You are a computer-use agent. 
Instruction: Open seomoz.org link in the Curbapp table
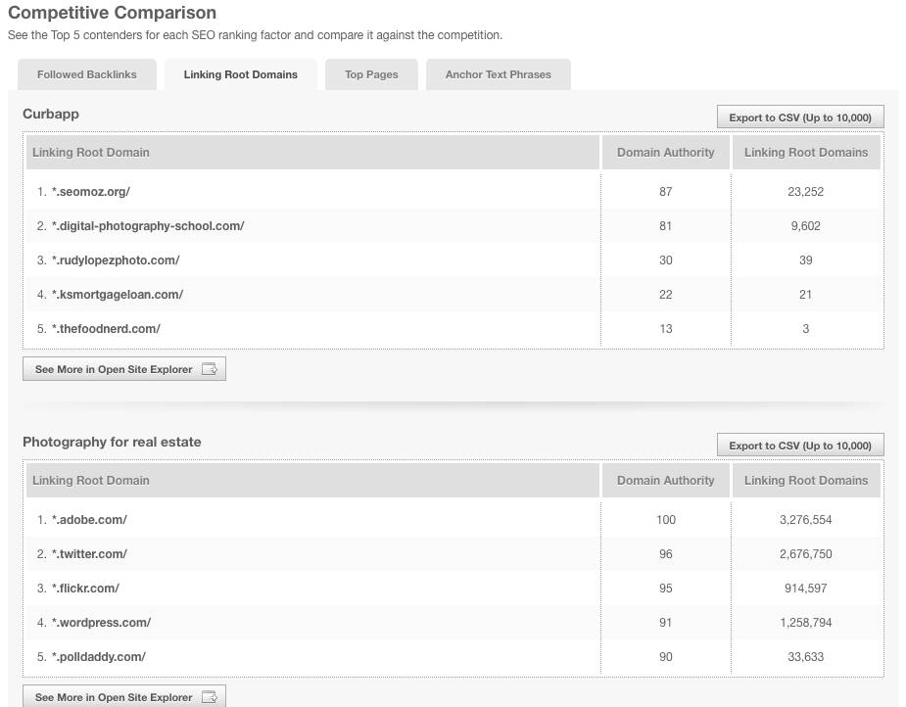[89, 191]
